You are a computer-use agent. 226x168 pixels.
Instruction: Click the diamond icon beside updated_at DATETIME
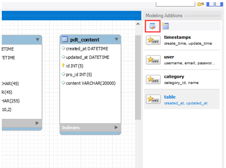tap(63, 57)
